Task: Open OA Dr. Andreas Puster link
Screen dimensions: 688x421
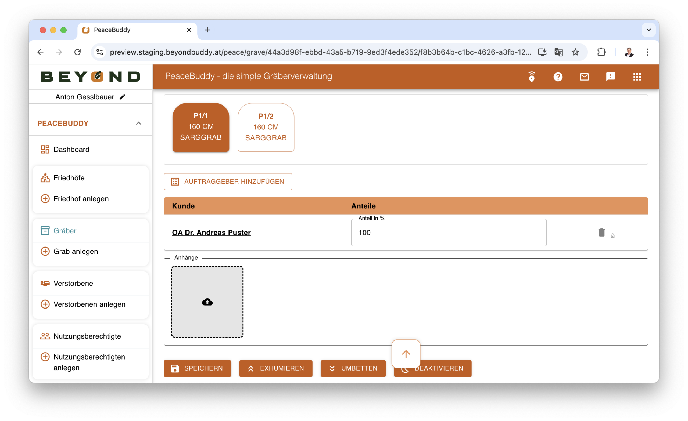Action: pos(211,233)
